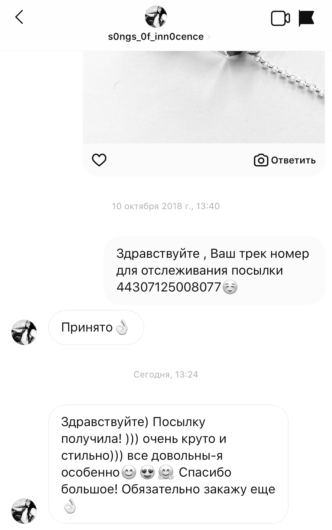Expand chat details chevron beside username
Image resolution: width=332 pixels, height=530 pixels.
(x=209, y=37)
